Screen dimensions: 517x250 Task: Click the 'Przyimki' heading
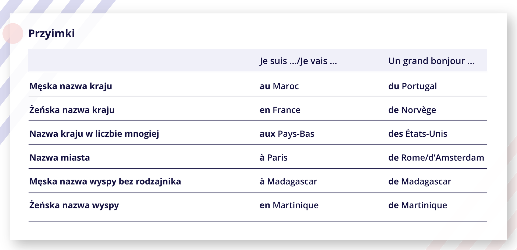(x=51, y=34)
